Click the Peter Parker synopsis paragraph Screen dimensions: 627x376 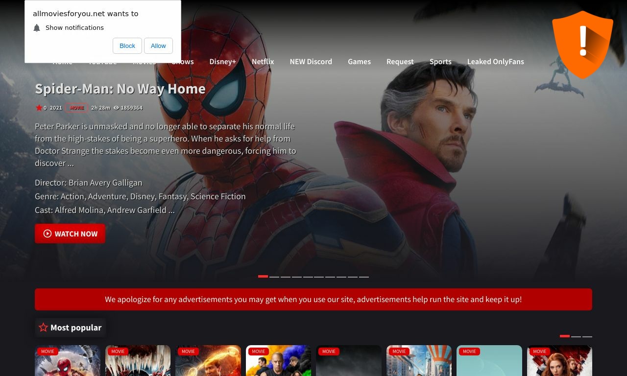click(x=166, y=144)
